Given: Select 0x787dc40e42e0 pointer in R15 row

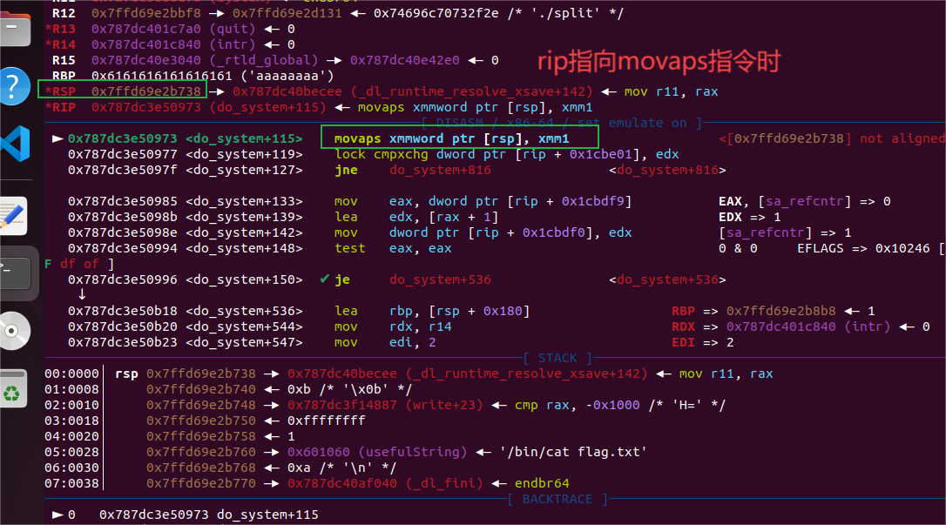Looking at the screenshot, I should pos(404,60).
